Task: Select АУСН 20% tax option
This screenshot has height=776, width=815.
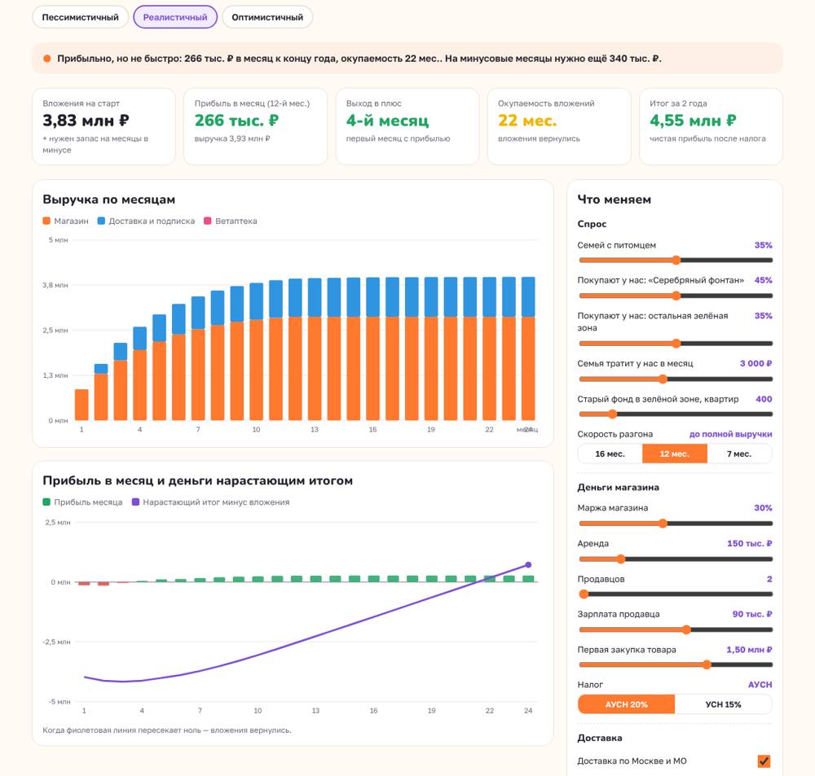Action: (626, 704)
